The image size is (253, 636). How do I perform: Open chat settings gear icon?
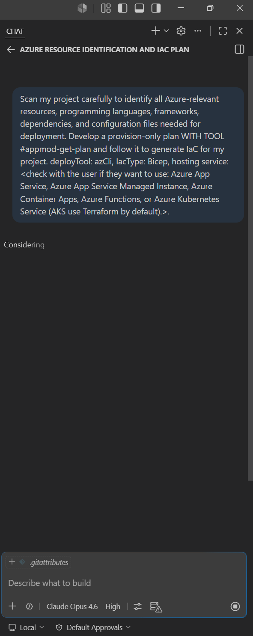[x=181, y=31]
